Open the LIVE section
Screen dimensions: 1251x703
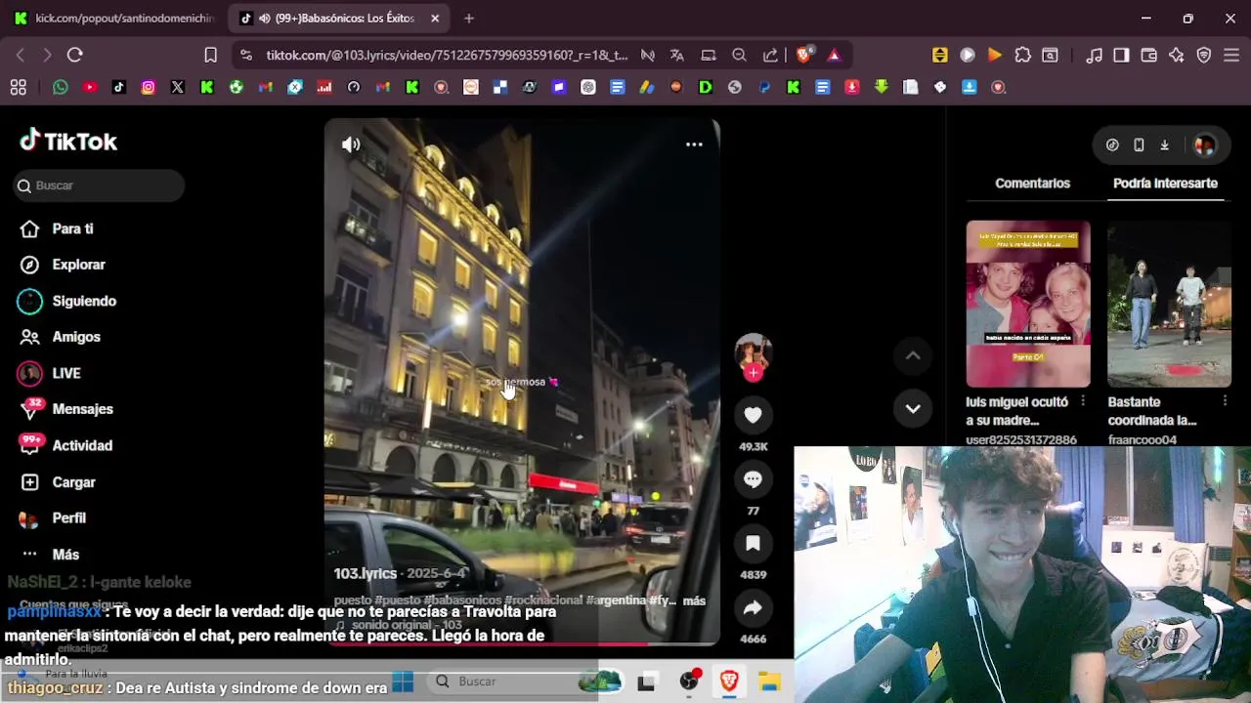coord(66,373)
